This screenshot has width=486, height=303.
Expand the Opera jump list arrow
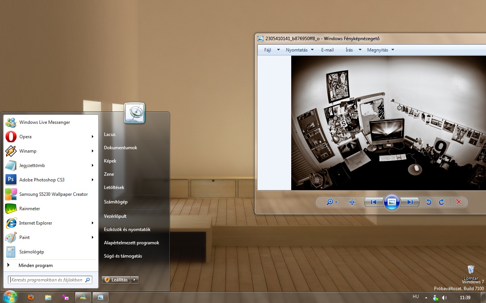[x=92, y=137]
